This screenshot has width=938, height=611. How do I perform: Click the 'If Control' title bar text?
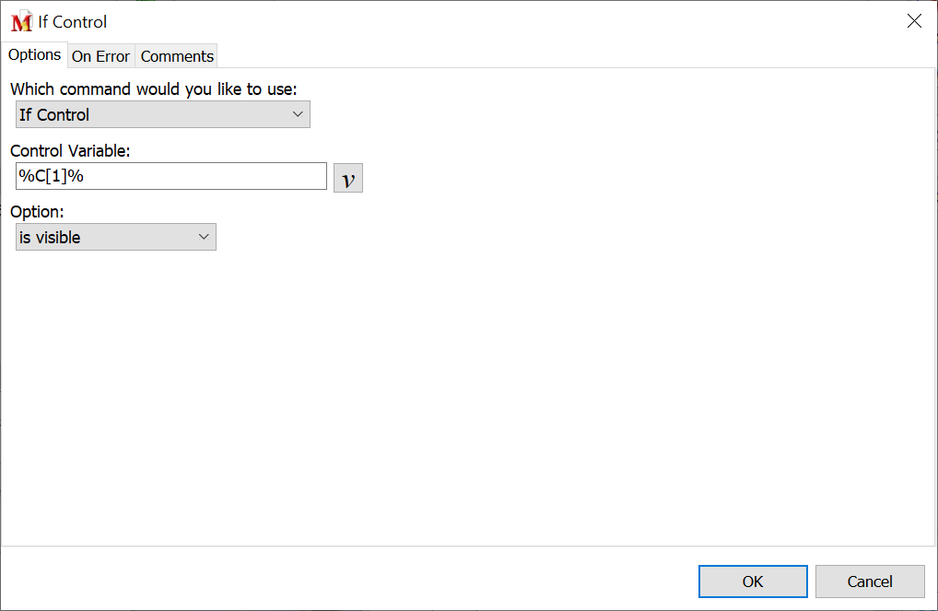(72, 22)
